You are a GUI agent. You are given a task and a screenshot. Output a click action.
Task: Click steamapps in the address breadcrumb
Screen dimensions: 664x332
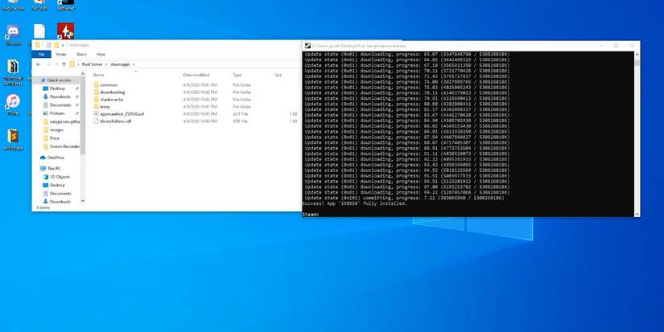[120, 64]
